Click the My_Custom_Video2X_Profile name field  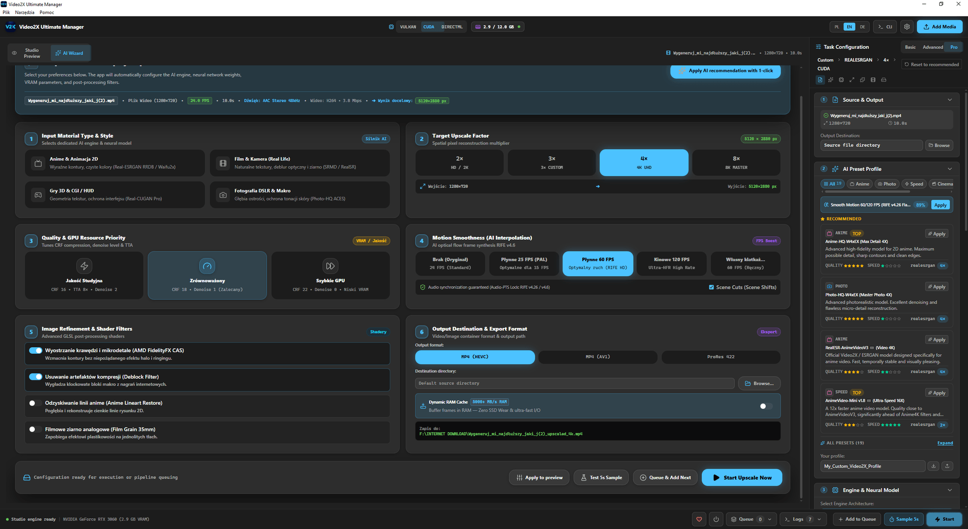[x=873, y=466]
